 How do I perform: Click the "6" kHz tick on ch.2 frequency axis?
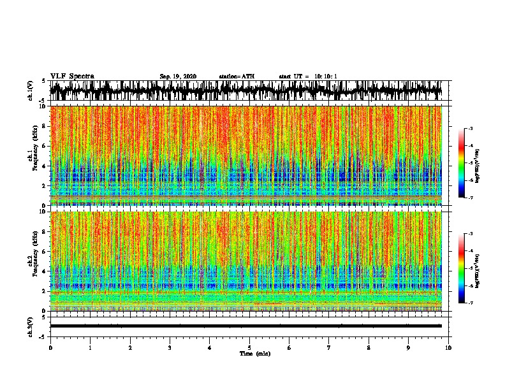coord(45,252)
